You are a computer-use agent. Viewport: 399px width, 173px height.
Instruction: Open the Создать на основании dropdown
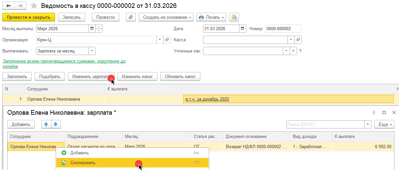[166, 17]
